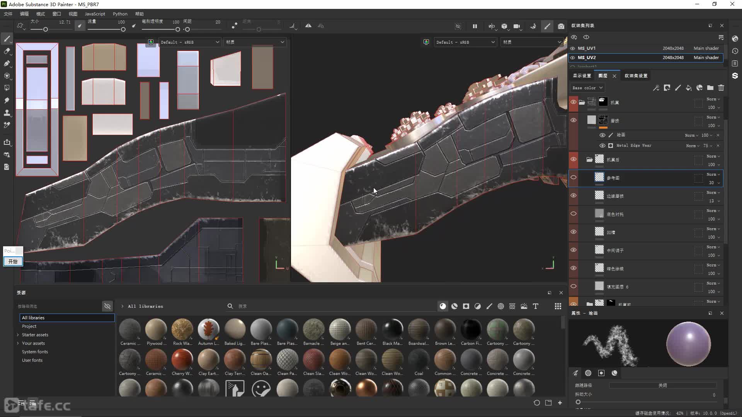The height and width of the screenshot is (417, 742).
Task: Toggle visibility of Metal Edge Wear effect
Action: coord(602,146)
